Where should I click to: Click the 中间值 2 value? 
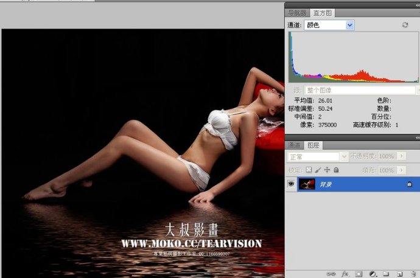point(320,117)
